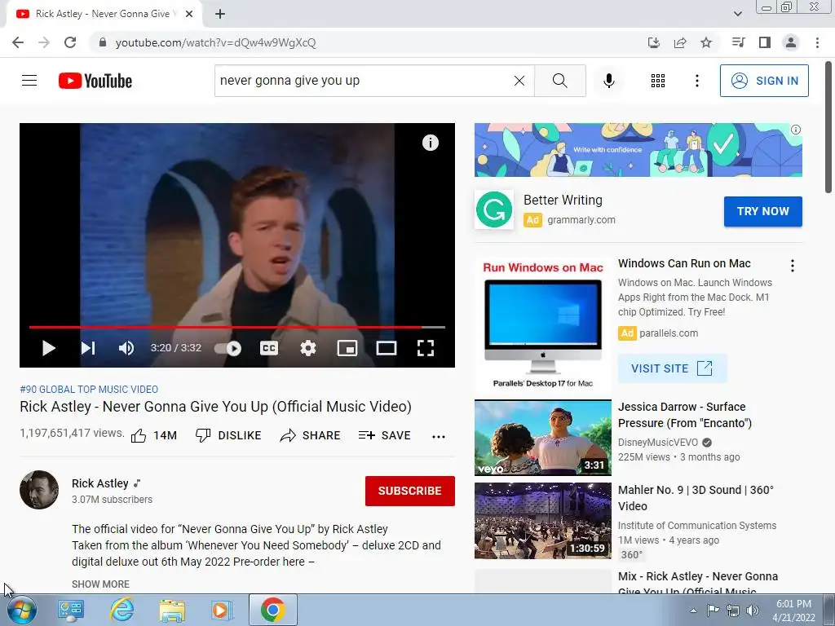Open Grammarly ad info icon

(x=796, y=130)
